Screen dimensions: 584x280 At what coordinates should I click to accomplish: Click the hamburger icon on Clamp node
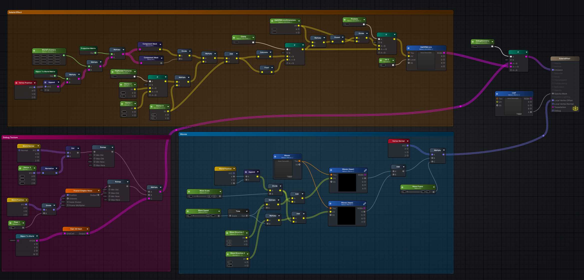click(x=234, y=37)
